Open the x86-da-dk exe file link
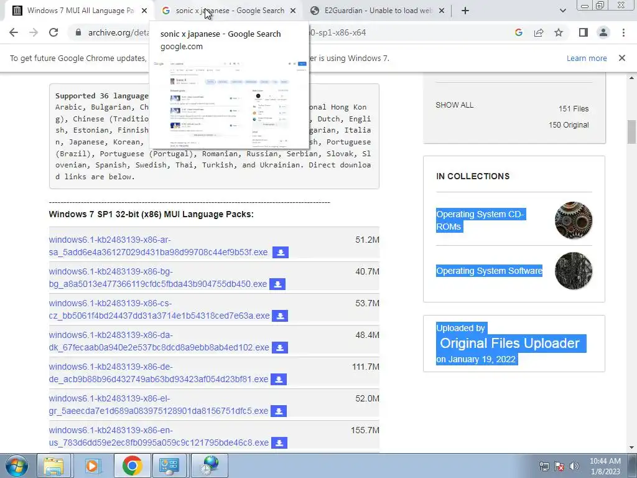Screen dimensions: 637x478 pyautogui.click(x=159, y=341)
